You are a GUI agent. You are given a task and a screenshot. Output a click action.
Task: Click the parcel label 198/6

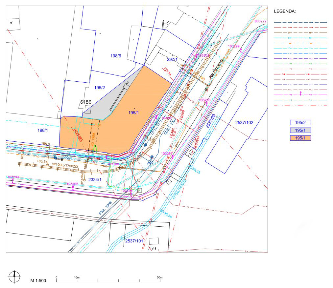pos(116,56)
